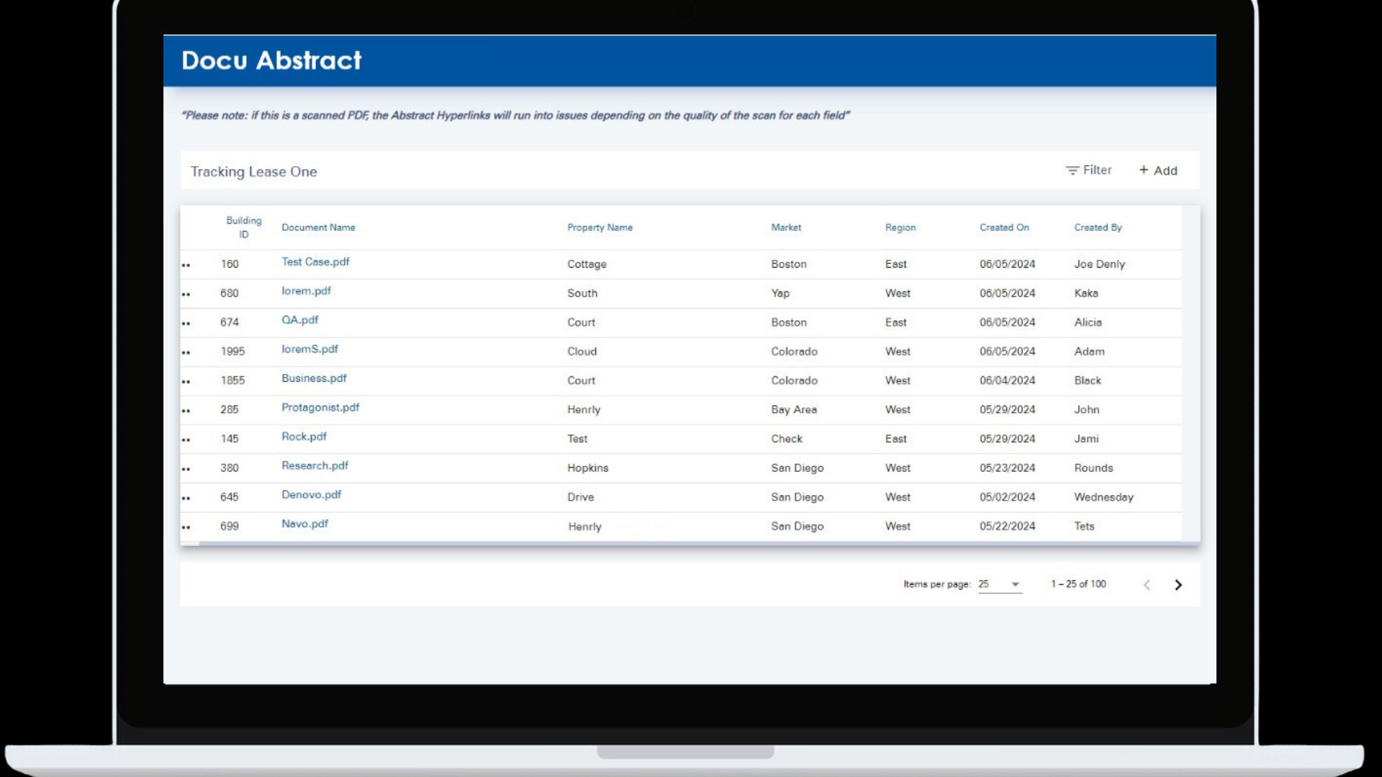The width and height of the screenshot is (1382, 777).
Task: Click creator name Alicia
Action: 1088,322
